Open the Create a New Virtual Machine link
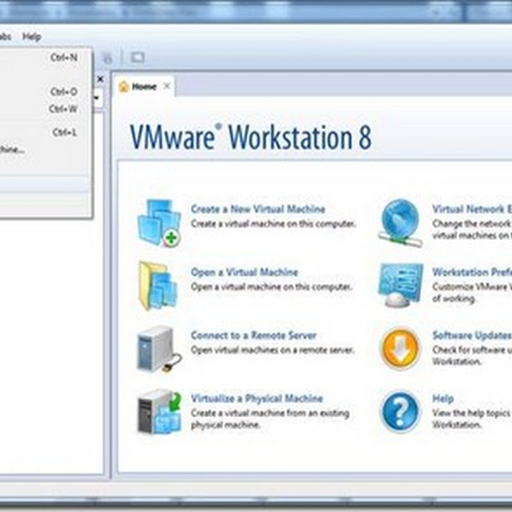The height and width of the screenshot is (512, 512). (x=258, y=209)
